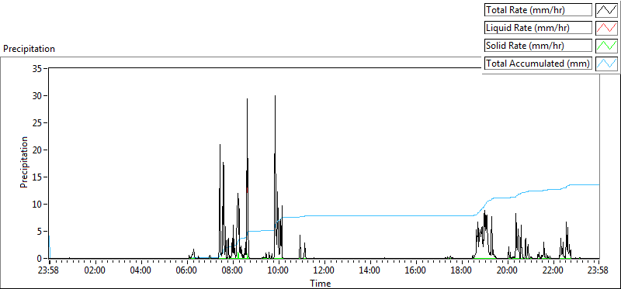
Task: Click the 20 value on the y-axis
Action: pos(37,150)
